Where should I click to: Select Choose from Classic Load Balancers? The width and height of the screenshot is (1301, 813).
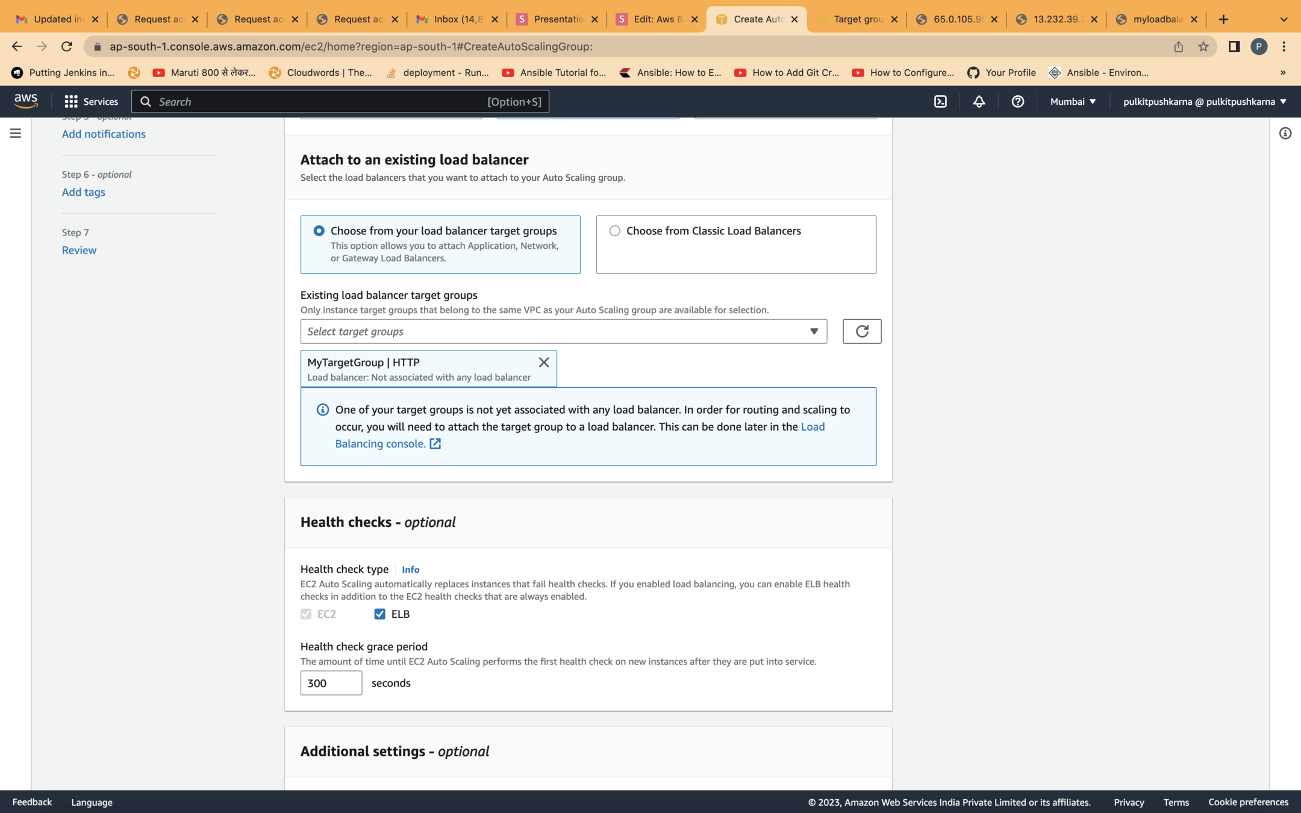tap(614, 231)
